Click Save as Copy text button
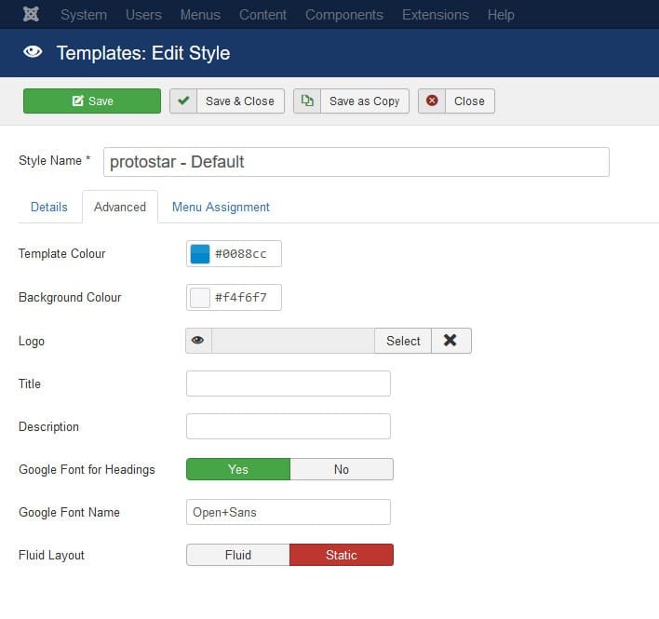The image size is (659, 619). pos(364,101)
